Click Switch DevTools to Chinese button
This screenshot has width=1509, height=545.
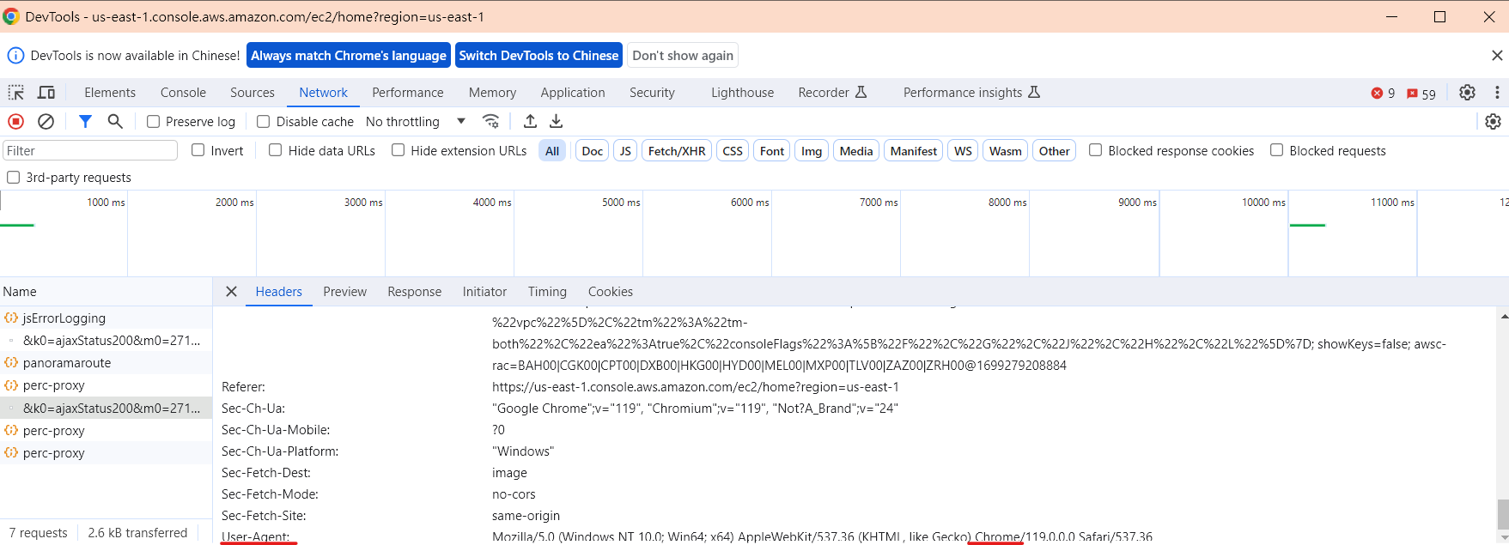click(538, 56)
